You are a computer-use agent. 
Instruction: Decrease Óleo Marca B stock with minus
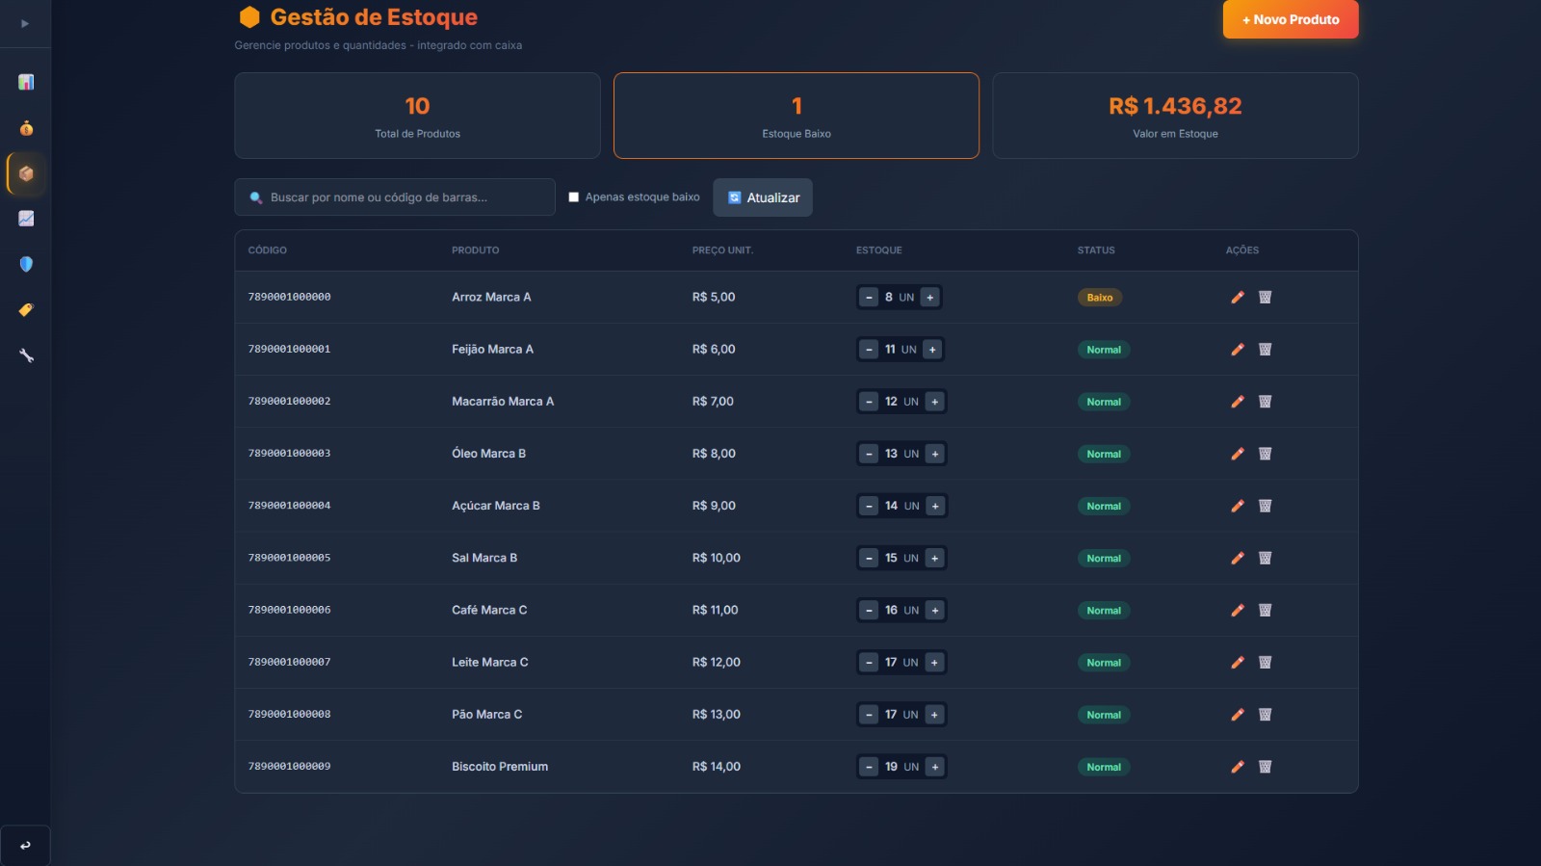(x=869, y=454)
